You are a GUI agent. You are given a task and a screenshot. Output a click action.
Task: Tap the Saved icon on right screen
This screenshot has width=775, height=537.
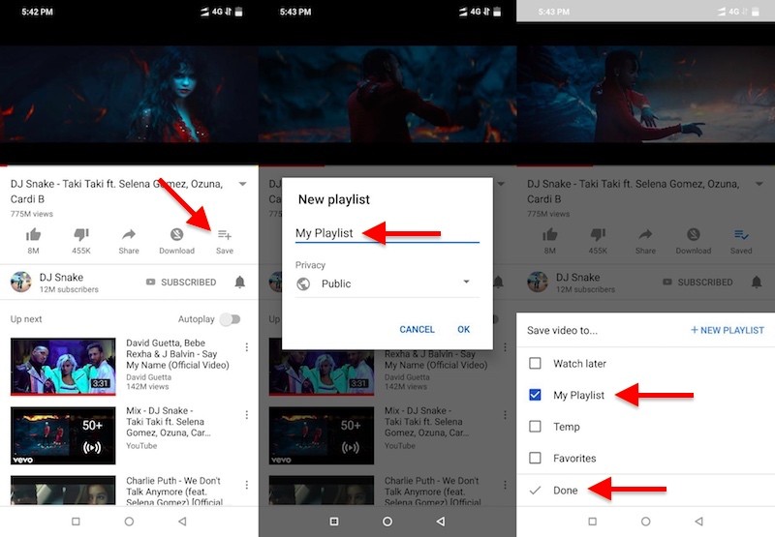point(741,234)
